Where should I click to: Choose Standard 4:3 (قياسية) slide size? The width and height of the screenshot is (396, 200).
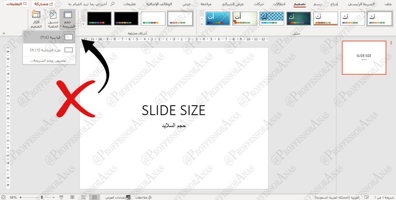[49, 37]
